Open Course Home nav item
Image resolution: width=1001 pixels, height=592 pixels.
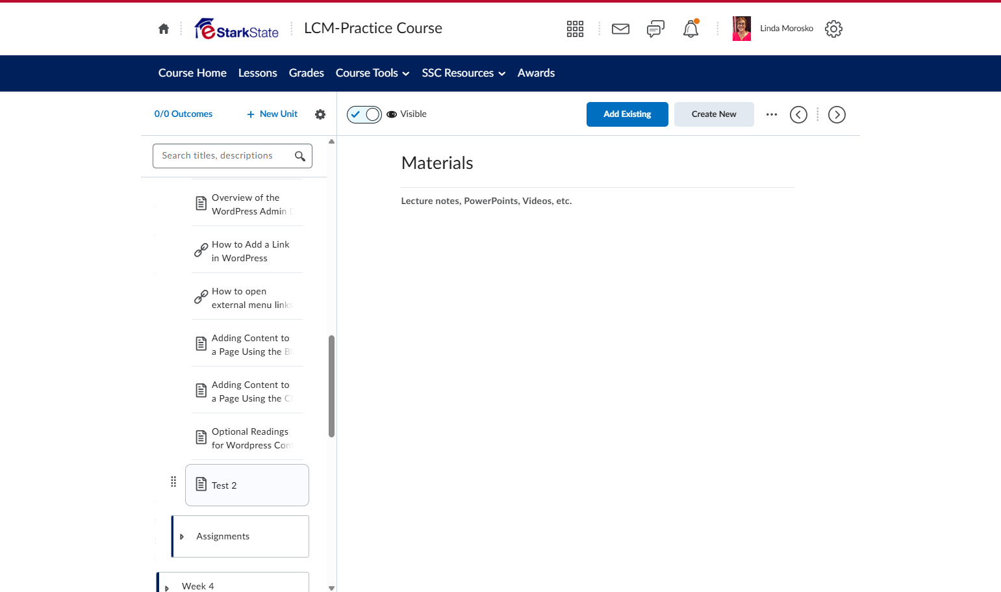pos(192,73)
